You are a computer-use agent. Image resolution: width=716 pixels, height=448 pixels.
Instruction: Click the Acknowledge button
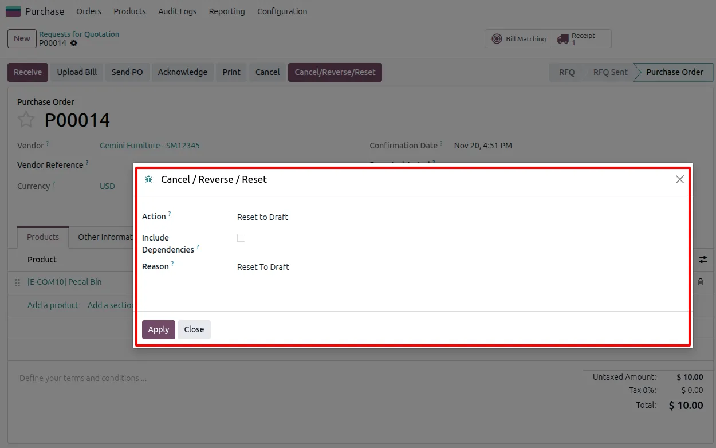(x=183, y=72)
